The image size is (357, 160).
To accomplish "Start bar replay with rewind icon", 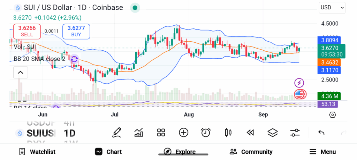I will [250, 132].
